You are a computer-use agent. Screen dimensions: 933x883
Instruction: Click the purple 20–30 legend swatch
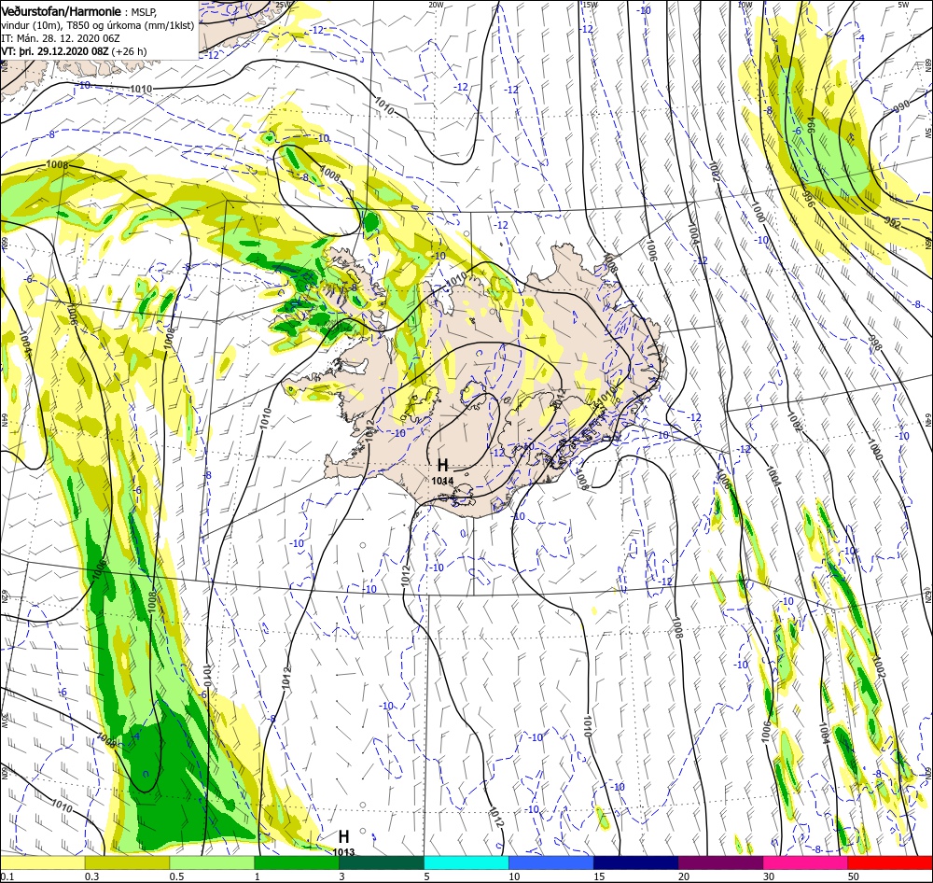tap(720, 862)
